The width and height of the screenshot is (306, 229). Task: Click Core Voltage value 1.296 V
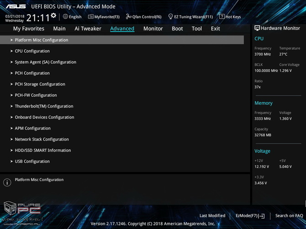click(x=285, y=71)
